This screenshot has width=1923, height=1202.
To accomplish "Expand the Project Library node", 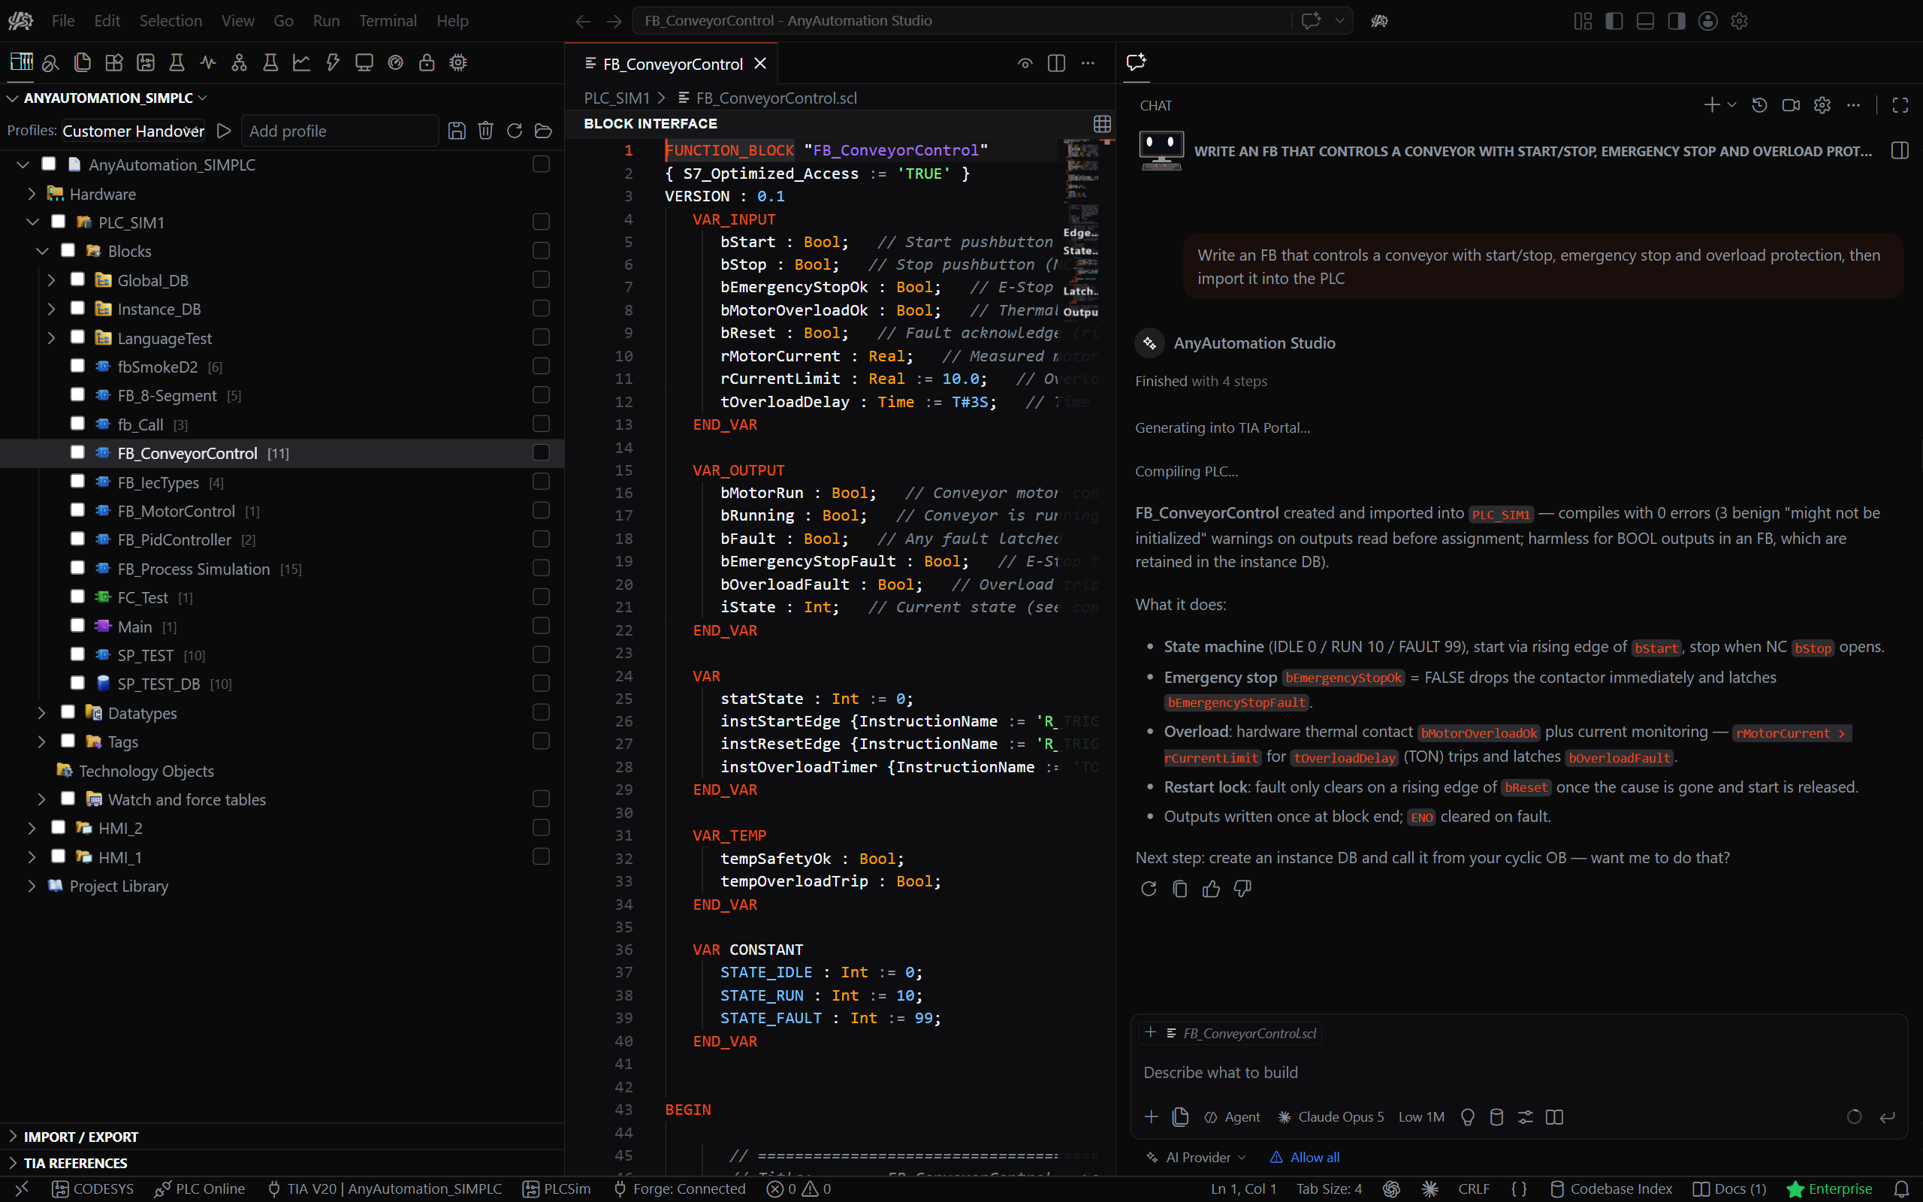I will [32, 886].
